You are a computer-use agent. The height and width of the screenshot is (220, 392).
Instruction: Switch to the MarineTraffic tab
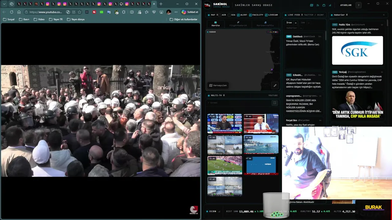pyautogui.click(x=265, y=24)
